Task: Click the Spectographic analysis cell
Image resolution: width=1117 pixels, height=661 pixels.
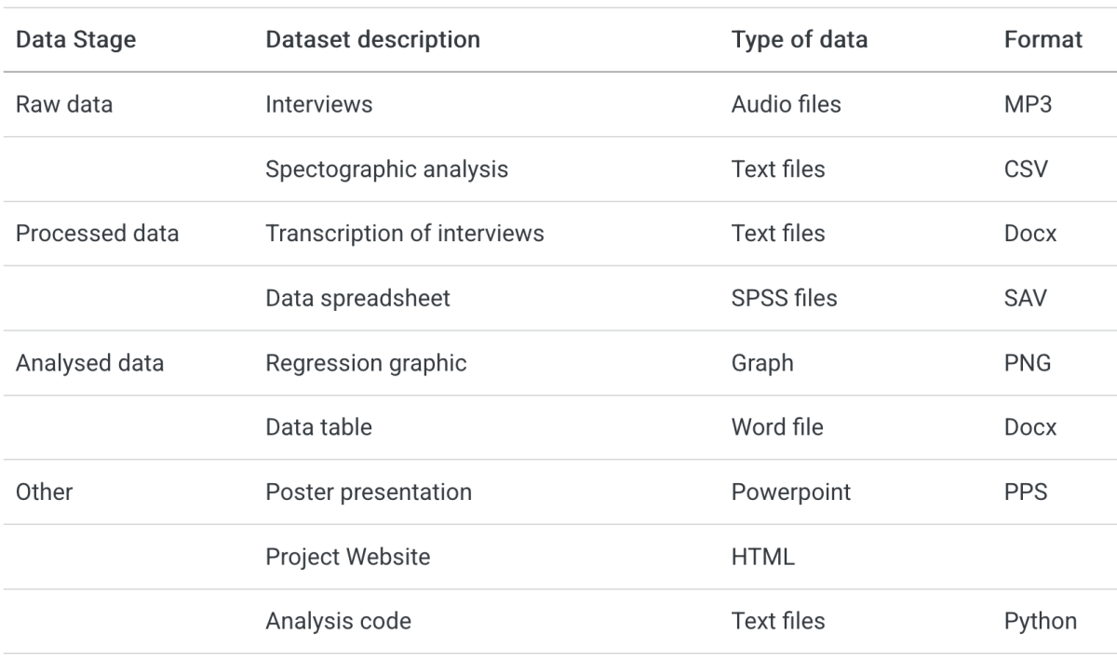Action: click(x=387, y=169)
